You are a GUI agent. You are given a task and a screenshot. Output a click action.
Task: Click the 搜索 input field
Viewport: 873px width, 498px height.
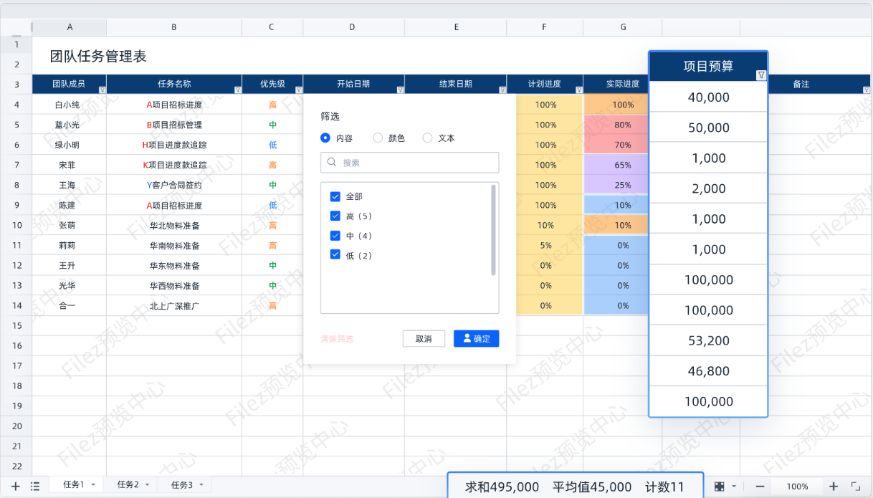(x=409, y=163)
